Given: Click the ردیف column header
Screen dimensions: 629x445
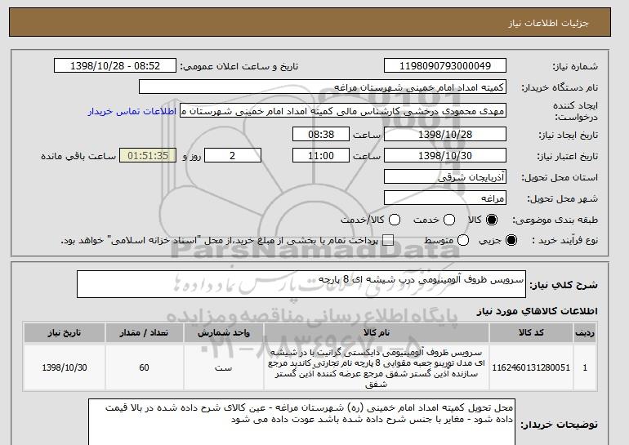Looking at the screenshot, I should click(585, 333).
